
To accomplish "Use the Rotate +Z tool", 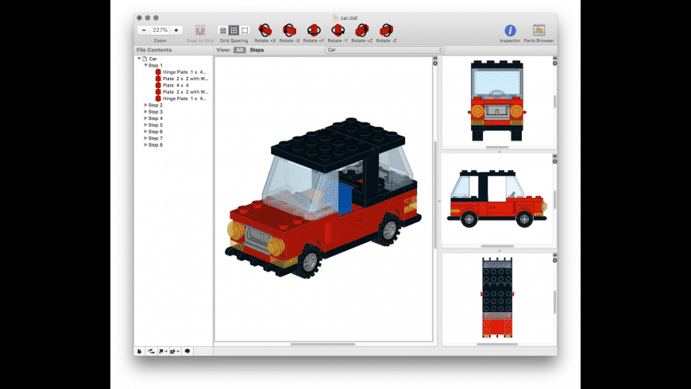I will (x=362, y=30).
